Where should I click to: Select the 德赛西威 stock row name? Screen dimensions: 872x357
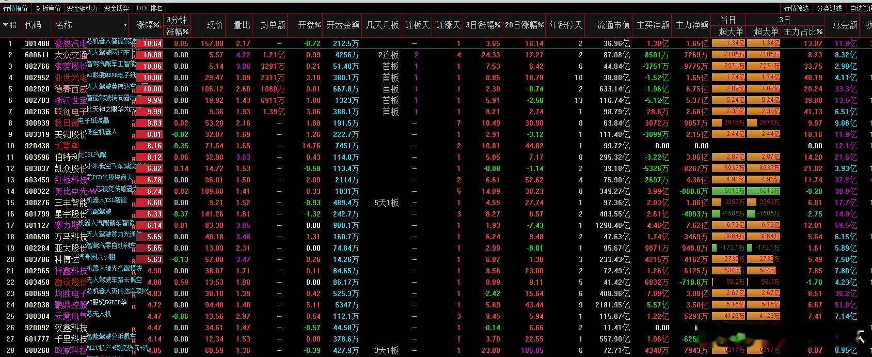click(x=71, y=89)
